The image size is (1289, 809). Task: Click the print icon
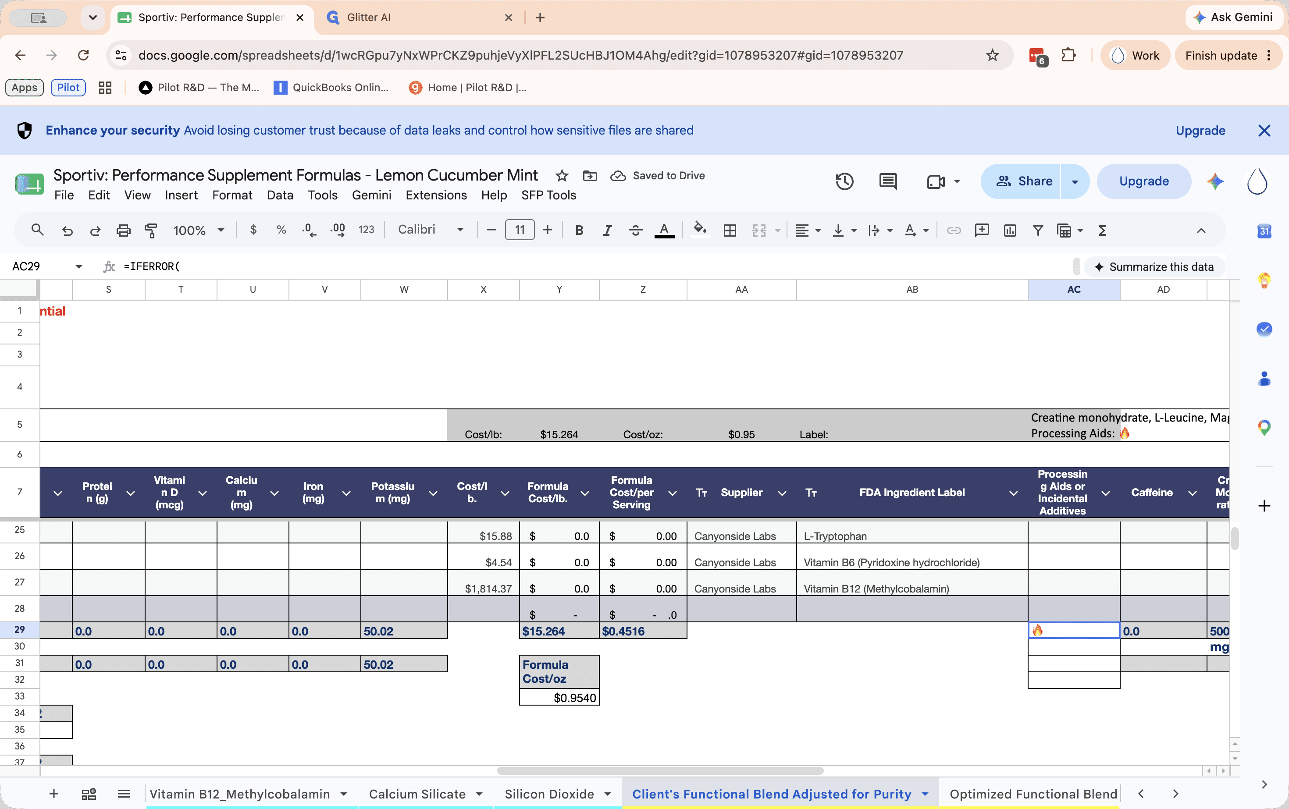(123, 230)
